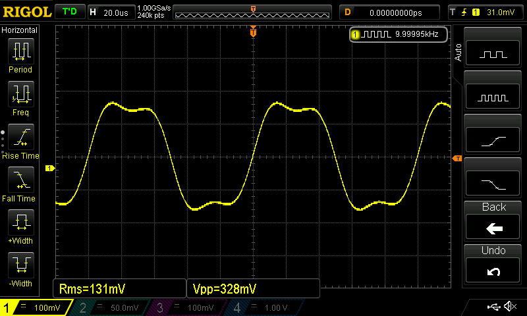Click the trigger rising edge icon
This screenshot has height=316, width=527.
pos(464,13)
